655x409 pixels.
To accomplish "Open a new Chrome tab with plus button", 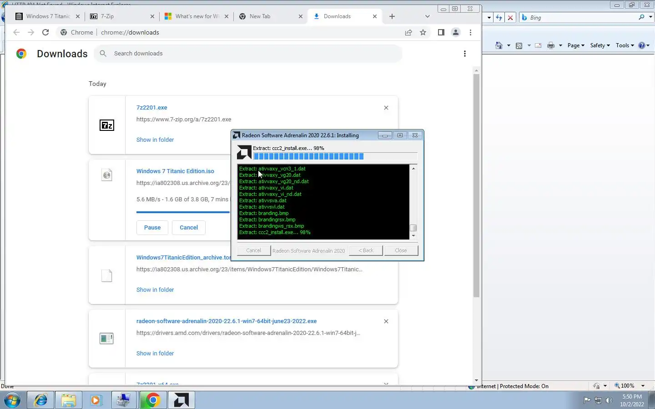I will pyautogui.click(x=392, y=16).
